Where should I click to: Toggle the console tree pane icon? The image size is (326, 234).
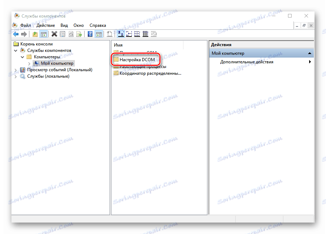click(43, 34)
